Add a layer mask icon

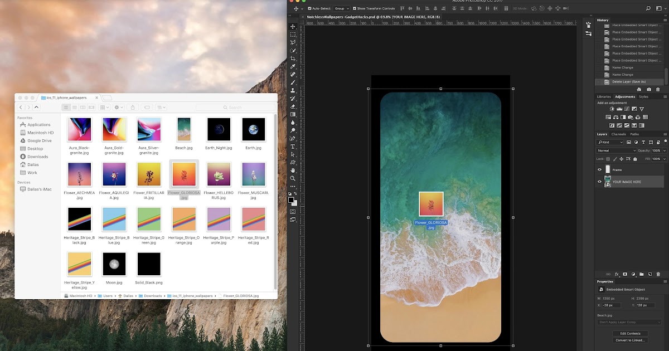[625, 274]
